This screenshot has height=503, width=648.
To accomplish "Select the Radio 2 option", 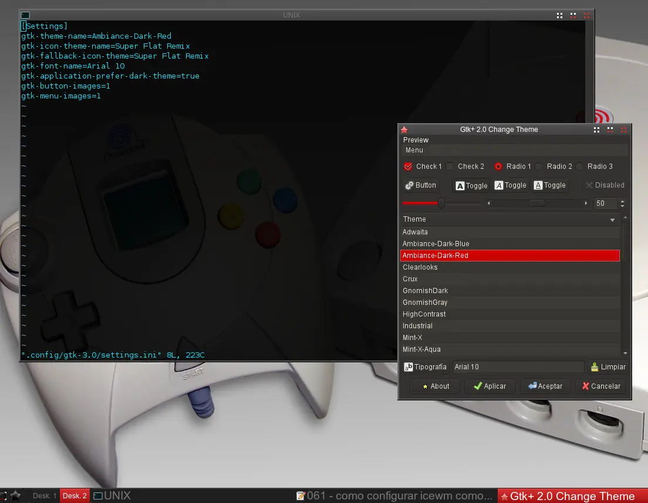I will click(x=538, y=166).
